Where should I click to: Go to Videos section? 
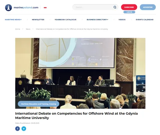[122, 20]
